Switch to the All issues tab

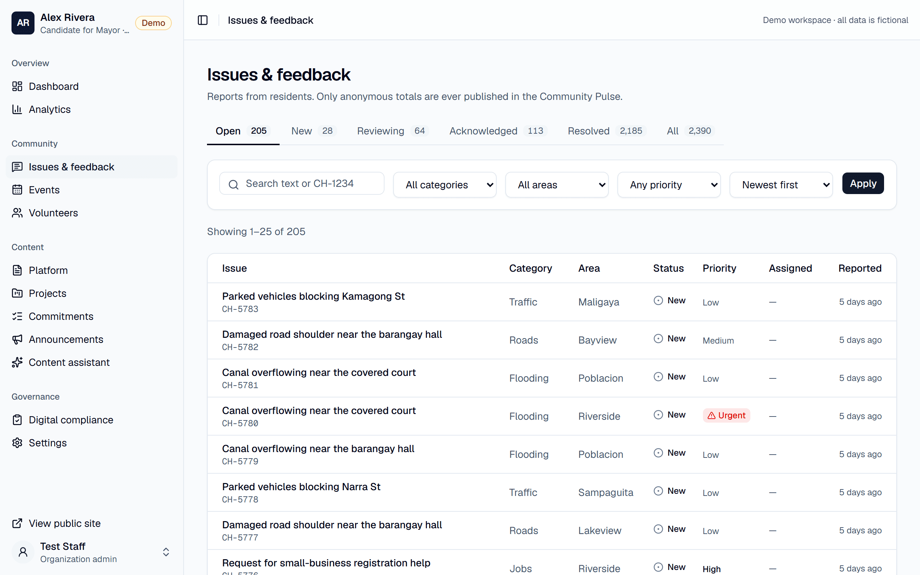point(691,131)
